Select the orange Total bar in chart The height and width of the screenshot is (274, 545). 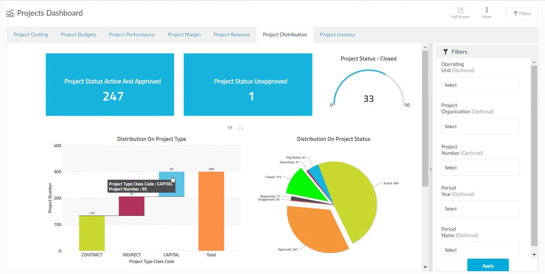pyautogui.click(x=211, y=211)
